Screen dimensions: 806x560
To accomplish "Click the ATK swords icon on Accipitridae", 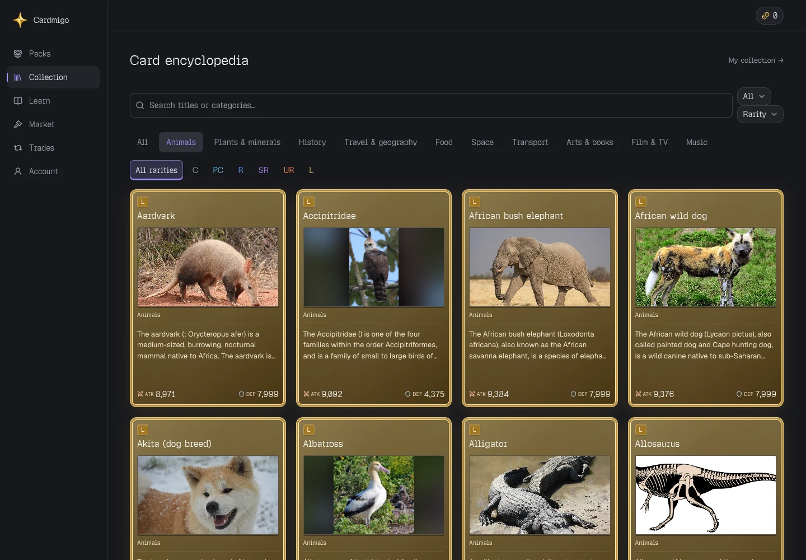I will pyautogui.click(x=306, y=394).
